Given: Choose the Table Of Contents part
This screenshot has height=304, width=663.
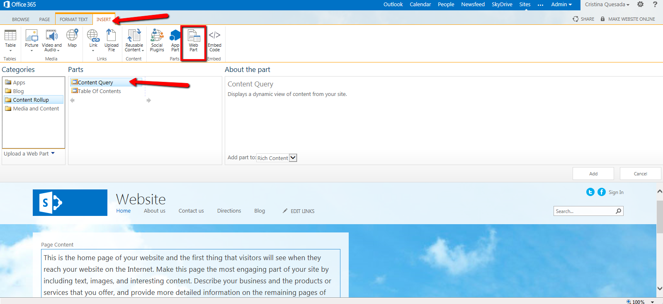Looking at the screenshot, I should click(99, 91).
